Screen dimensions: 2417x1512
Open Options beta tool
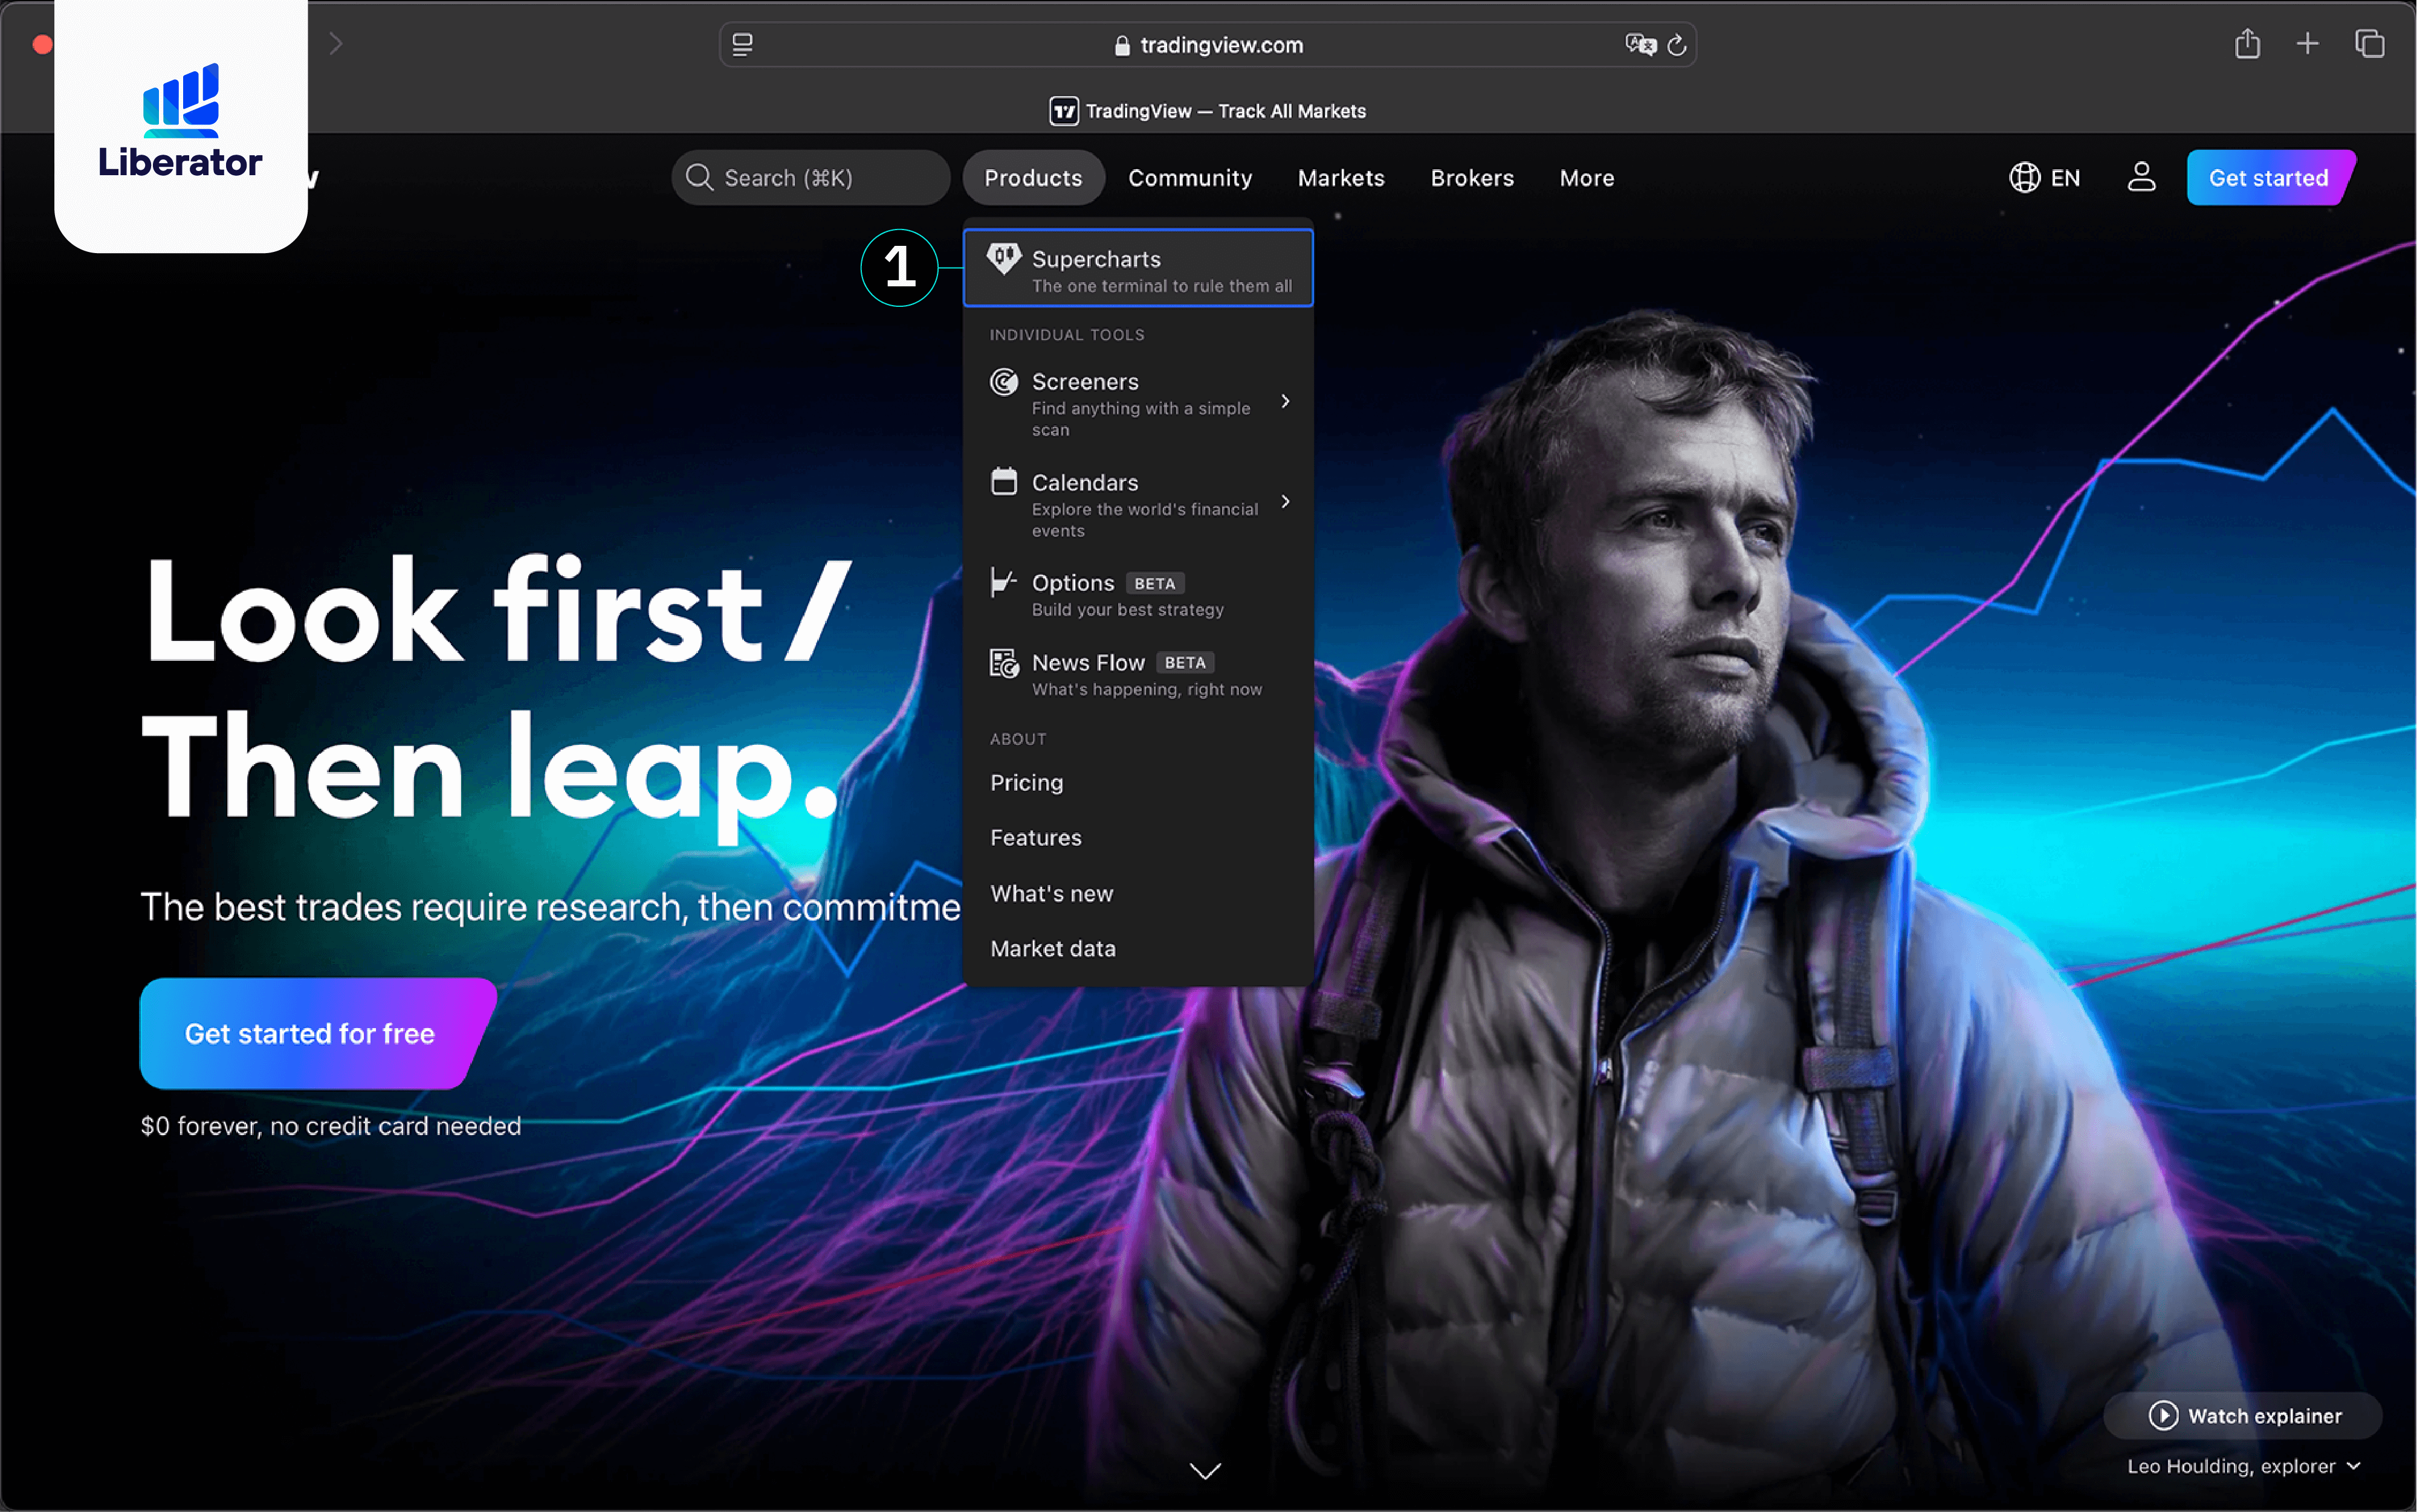coord(1137,594)
